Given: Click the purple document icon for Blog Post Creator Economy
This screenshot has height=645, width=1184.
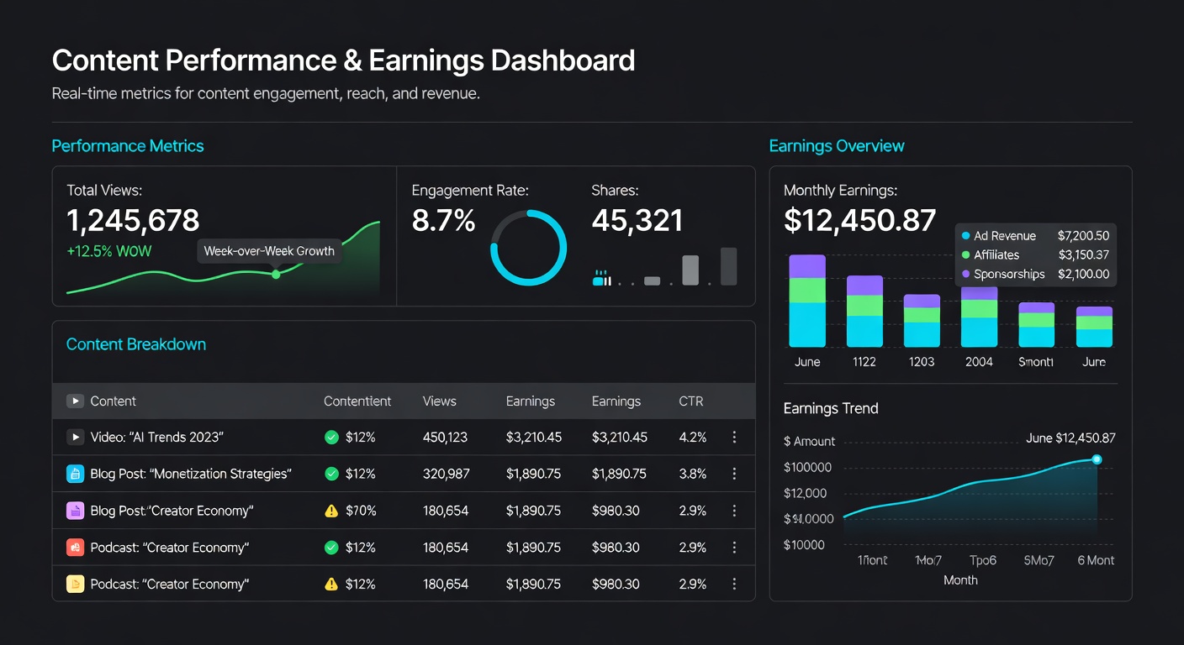Looking at the screenshot, I should tap(76, 511).
